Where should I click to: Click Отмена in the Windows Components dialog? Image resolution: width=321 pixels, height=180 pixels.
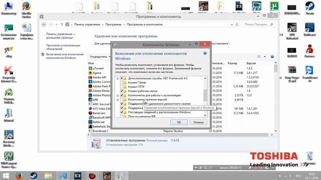click(x=198, y=122)
